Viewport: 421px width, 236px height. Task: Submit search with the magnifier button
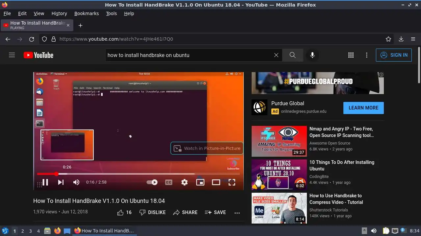pos(292,55)
